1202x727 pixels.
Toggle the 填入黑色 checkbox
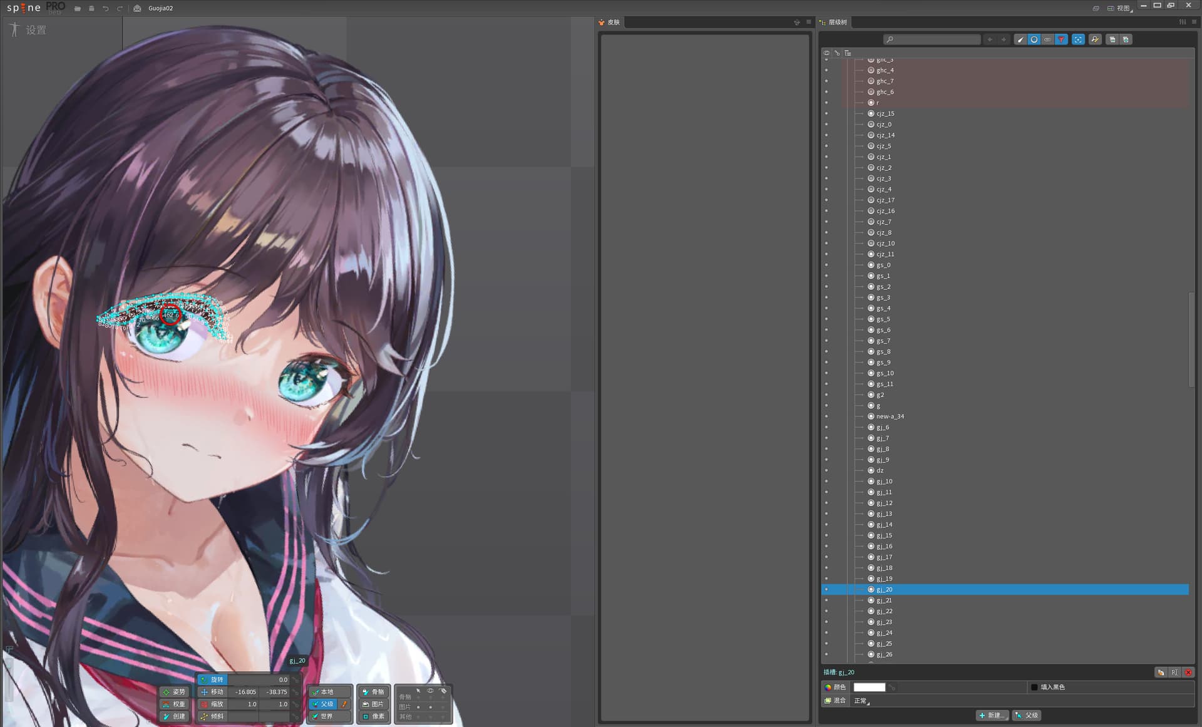coord(1034,687)
